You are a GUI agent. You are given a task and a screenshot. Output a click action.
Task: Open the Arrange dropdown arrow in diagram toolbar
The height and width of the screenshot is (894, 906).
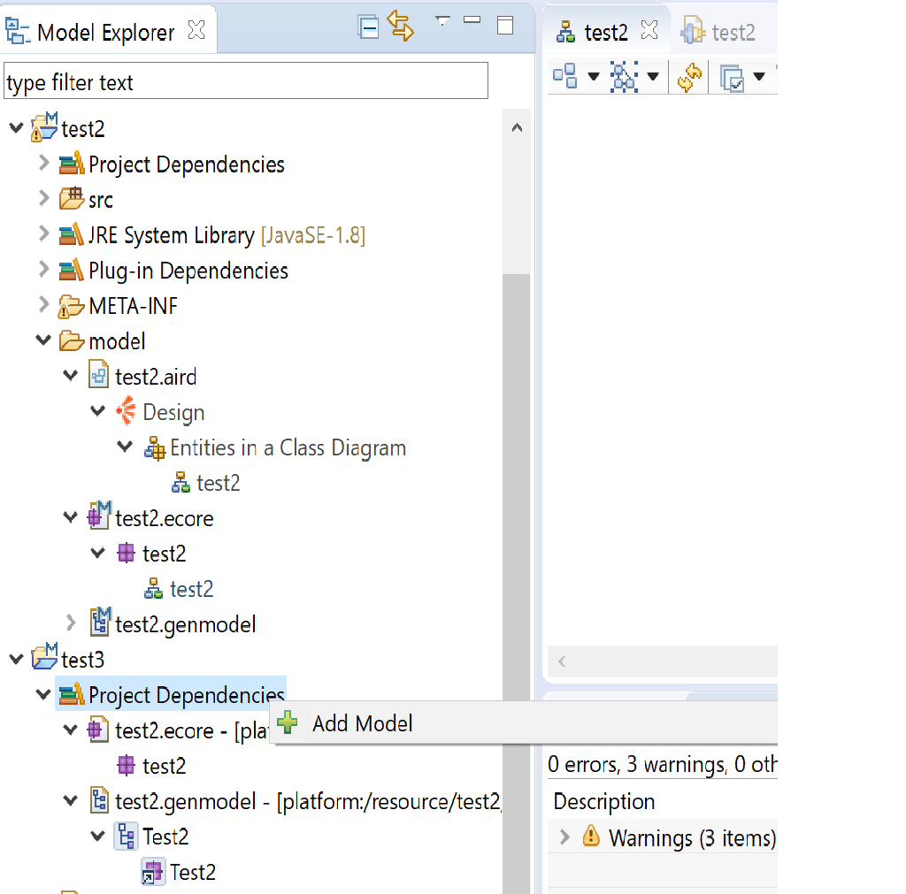594,76
